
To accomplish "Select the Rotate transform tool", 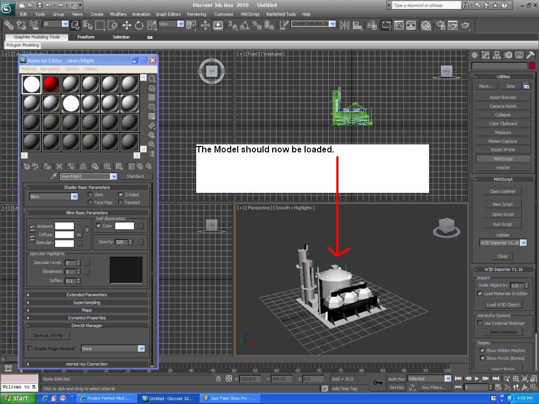I will coord(139,25).
